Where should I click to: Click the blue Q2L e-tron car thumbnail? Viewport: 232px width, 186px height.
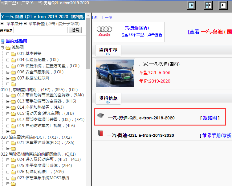(x=115, y=73)
